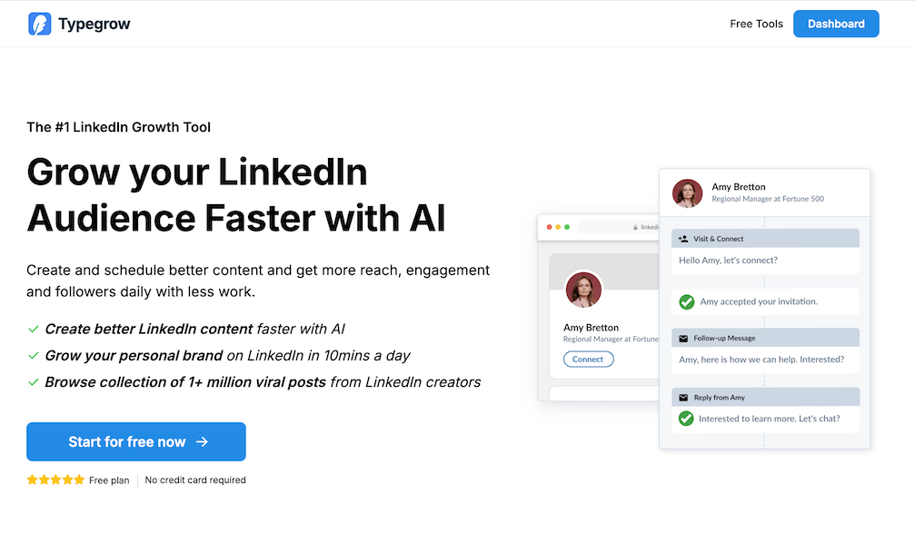Click the Connect button under Amy Bretton
915x533 pixels.
(x=588, y=360)
